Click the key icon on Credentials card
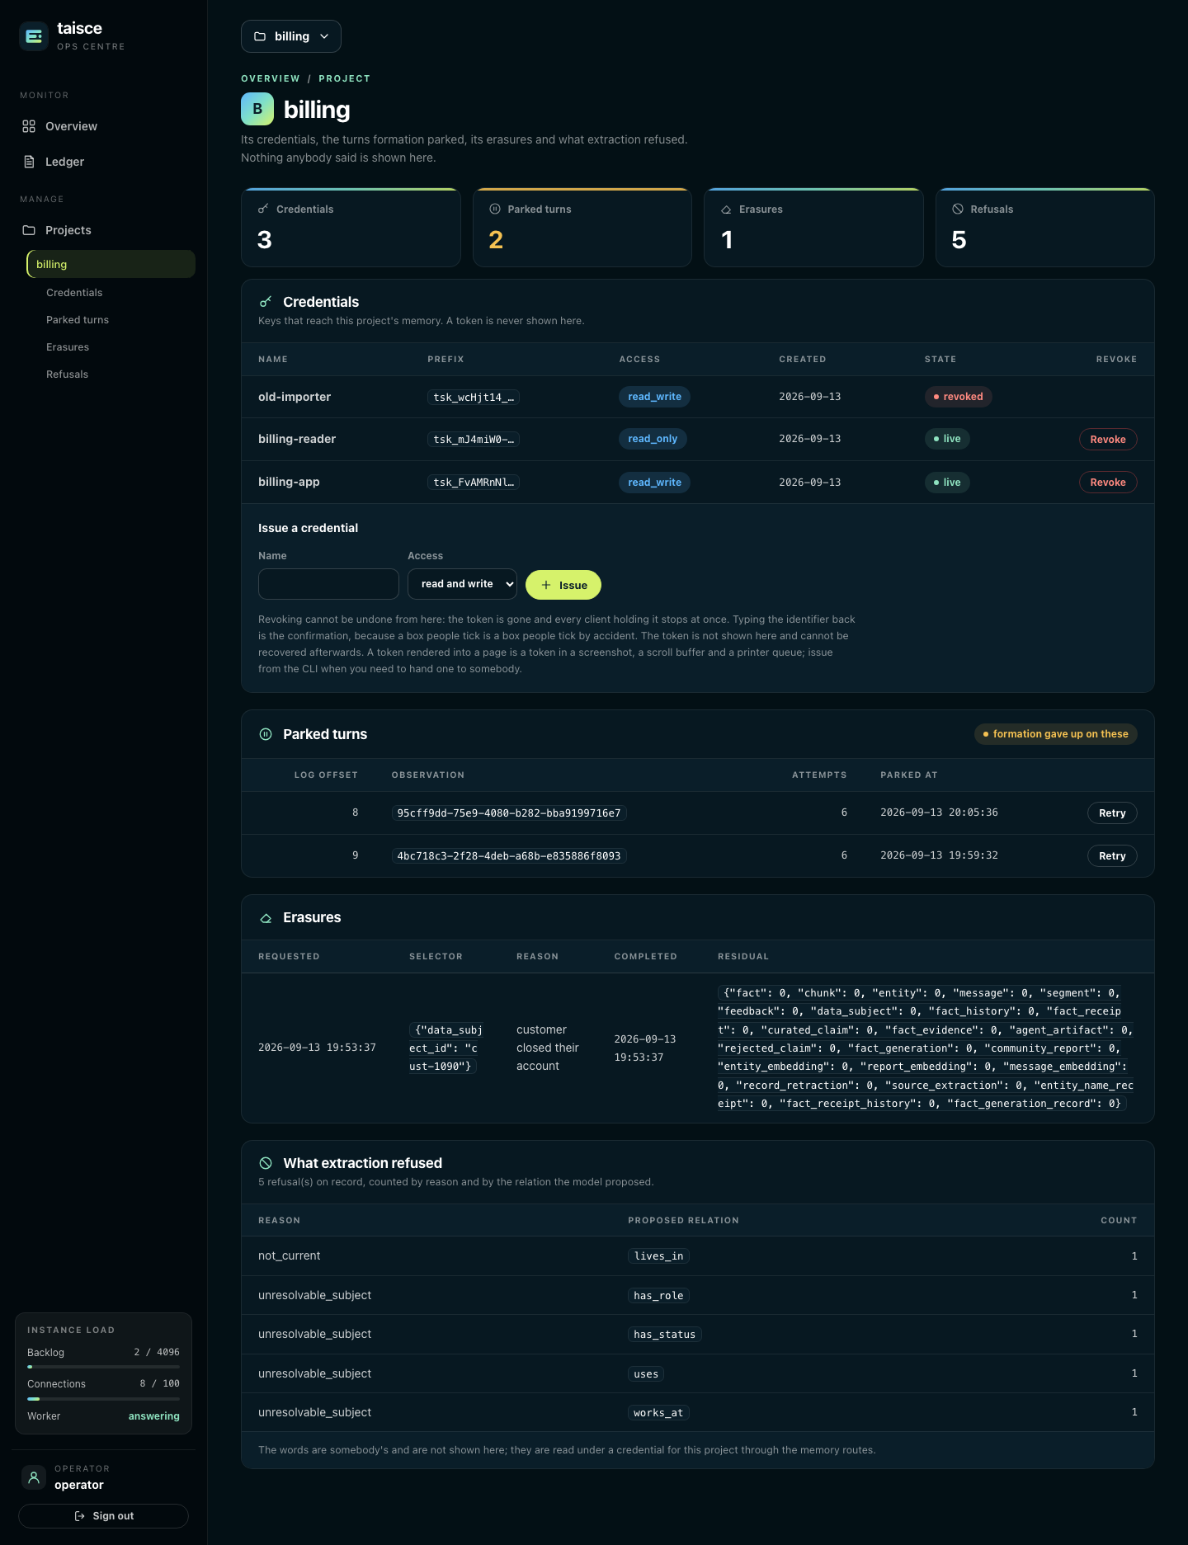 pyautogui.click(x=263, y=209)
